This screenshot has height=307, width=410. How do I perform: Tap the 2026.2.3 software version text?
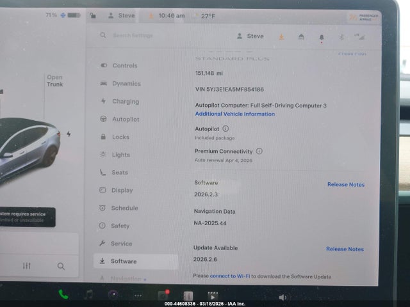(206, 194)
